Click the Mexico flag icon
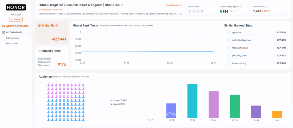Viewport: 293px width, 128px height. click(226, 11)
